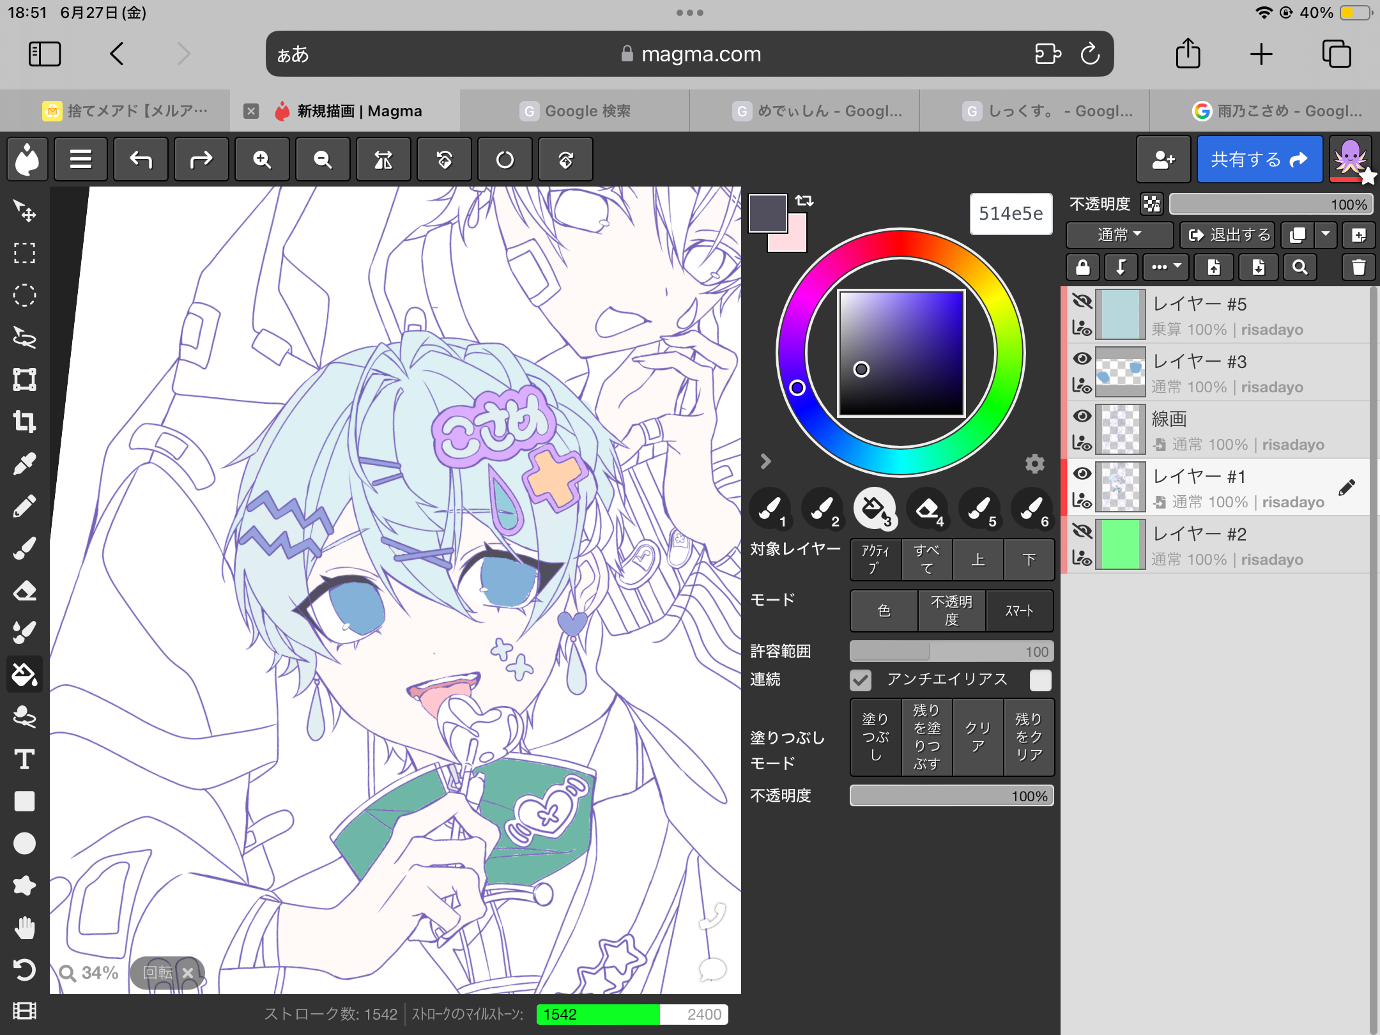
Task: Zoom in with the magnifier plus button
Action: point(262,159)
